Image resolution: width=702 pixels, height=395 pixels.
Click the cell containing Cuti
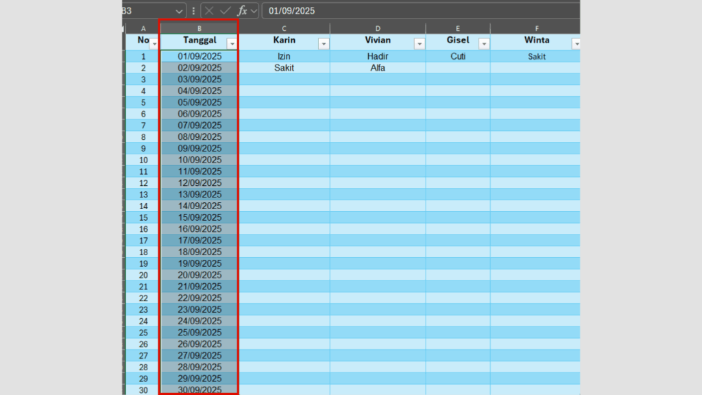(x=458, y=56)
